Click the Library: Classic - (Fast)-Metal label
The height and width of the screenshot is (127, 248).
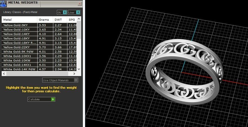[x=20, y=12]
